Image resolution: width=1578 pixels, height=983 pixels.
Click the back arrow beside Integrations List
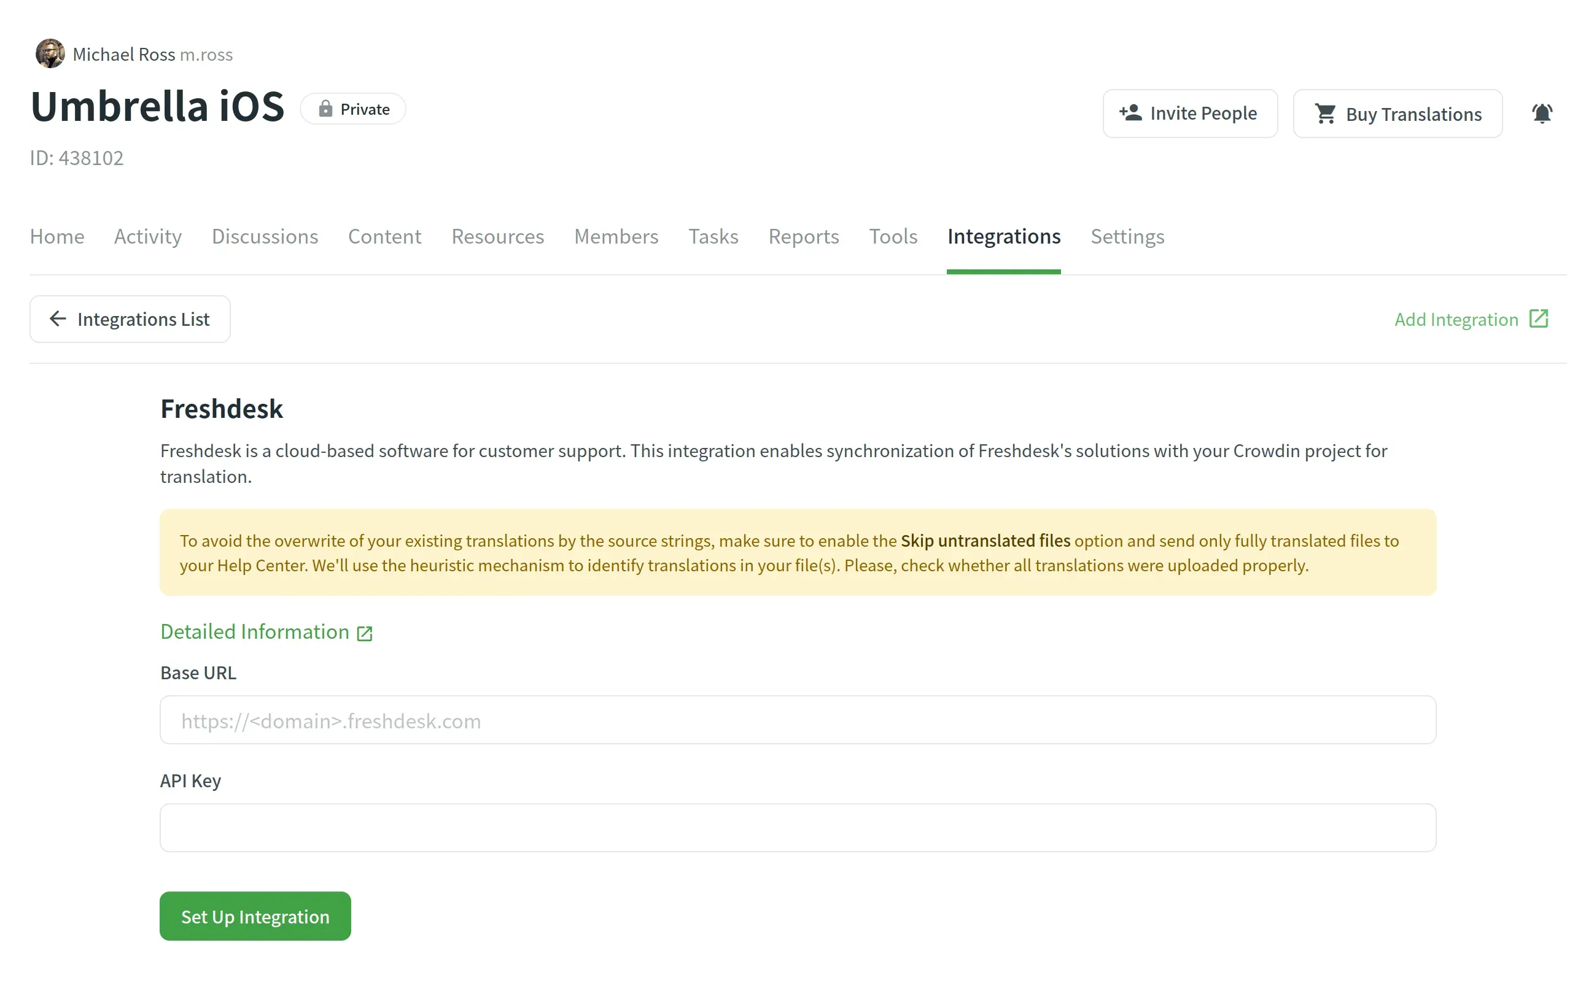point(57,318)
